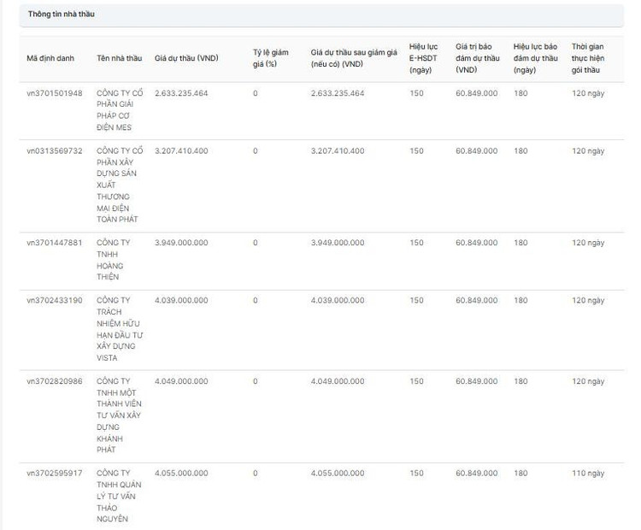Click 'Giá trị bảo đảm dự thầu' header
This screenshot has width=641, height=530.
[x=478, y=58]
